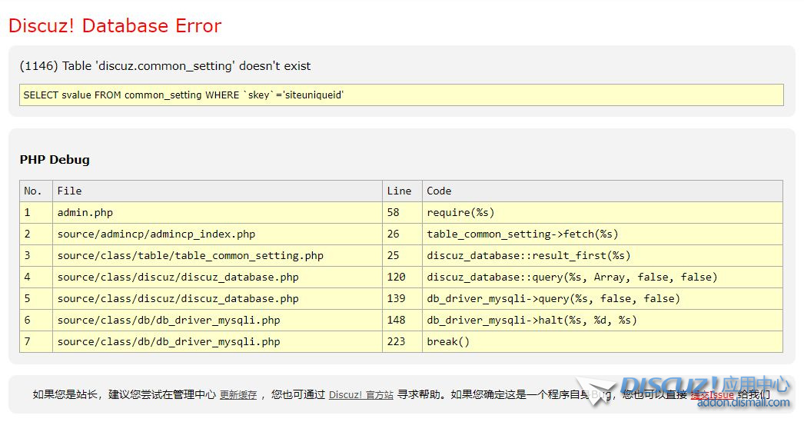Viewport: 804px width, 422px height.
Task: Open the 更新缓存 link
Action: [x=238, y=395]
